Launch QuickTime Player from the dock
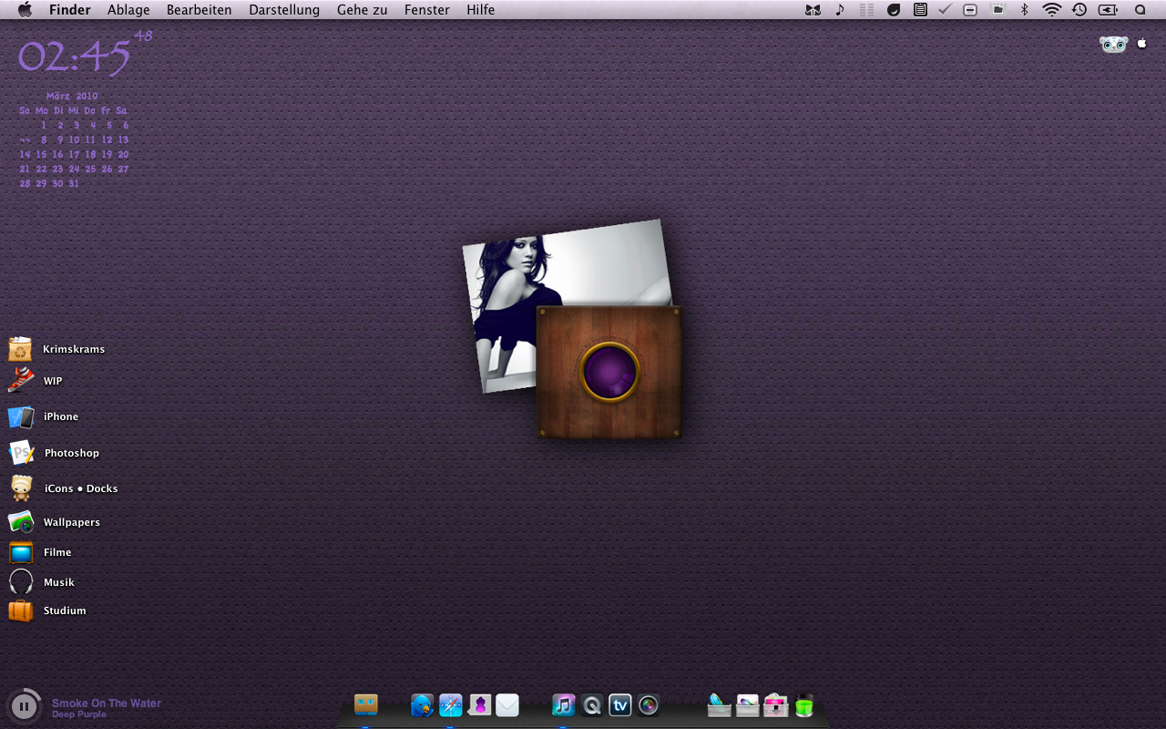The width and height of the screenshot is (1166, 729). click(x=592, y=704)
